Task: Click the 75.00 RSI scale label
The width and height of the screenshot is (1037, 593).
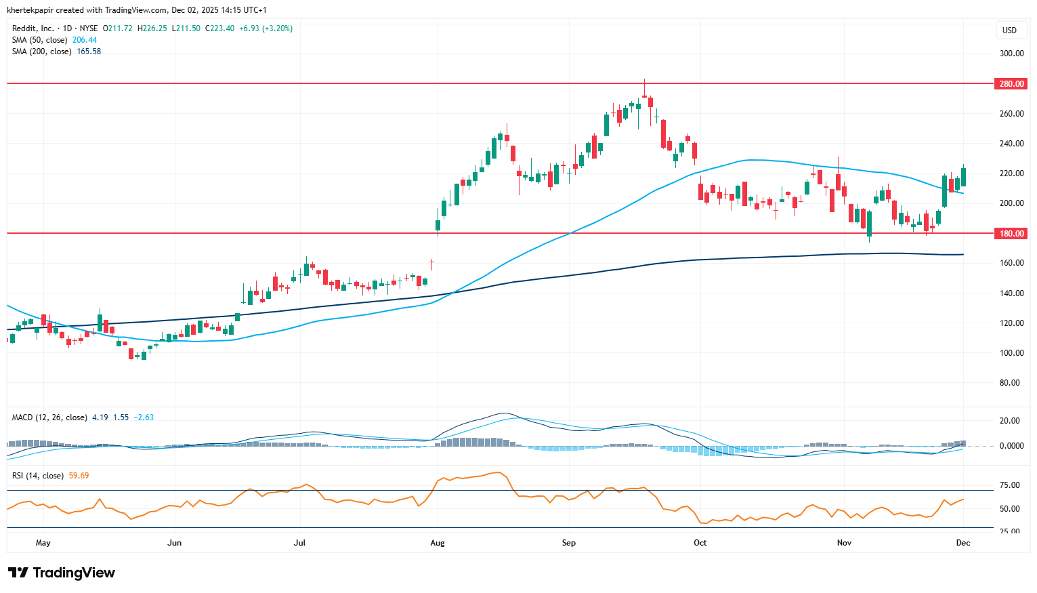Action: pyautogui.click(x=1009, y=485)
